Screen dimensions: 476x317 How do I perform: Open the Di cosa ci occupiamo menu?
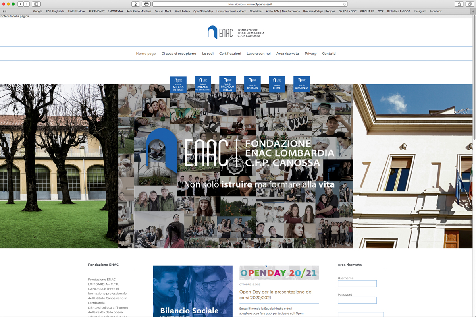click(179, 54)
